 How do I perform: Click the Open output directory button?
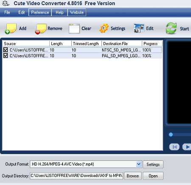coord(153,176)
